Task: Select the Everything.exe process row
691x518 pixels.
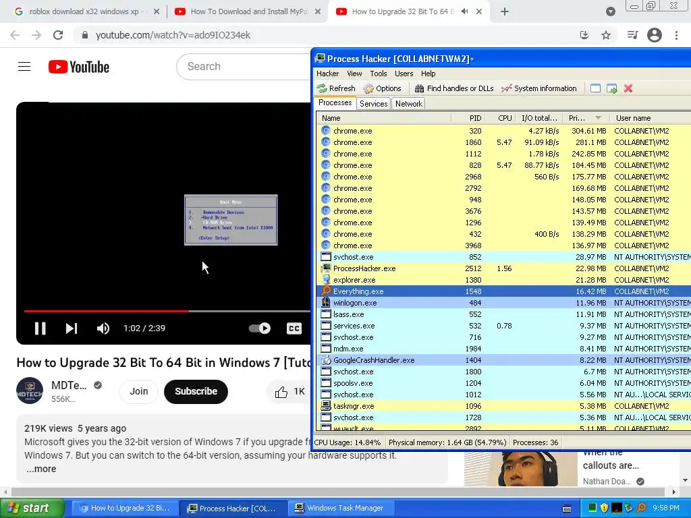Action: click(503, 291)
